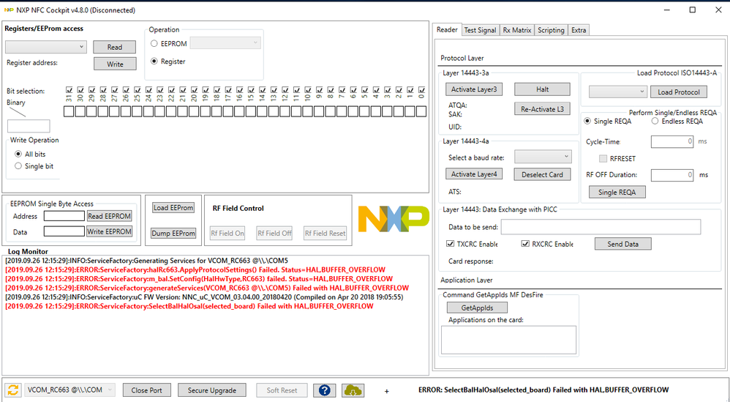
Task: Toggle the RXCRC Enable checkbox
Action: (x=525, y=244)
